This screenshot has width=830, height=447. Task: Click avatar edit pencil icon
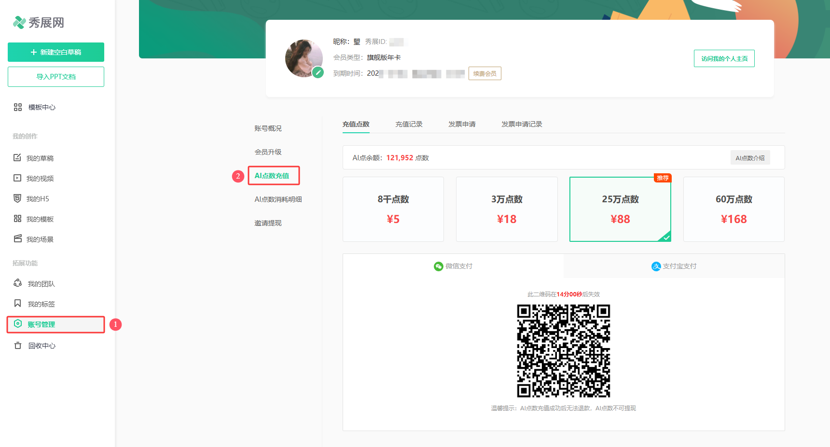tap(318, 73)
